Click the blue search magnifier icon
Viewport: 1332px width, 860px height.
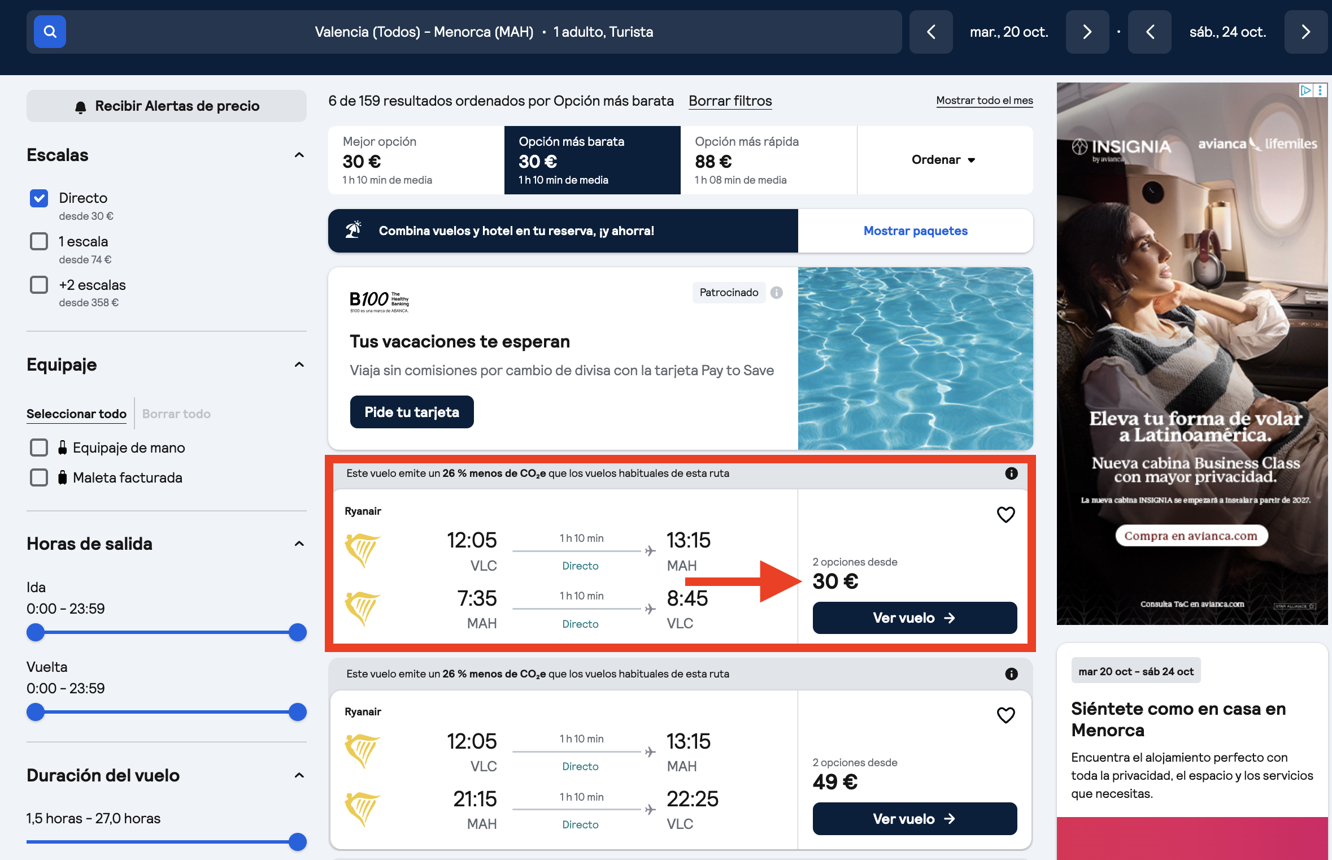pyautogui.click(x=50, y=32)
